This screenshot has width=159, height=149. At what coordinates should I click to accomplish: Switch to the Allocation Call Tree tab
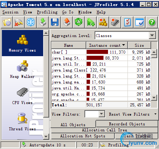104,130
